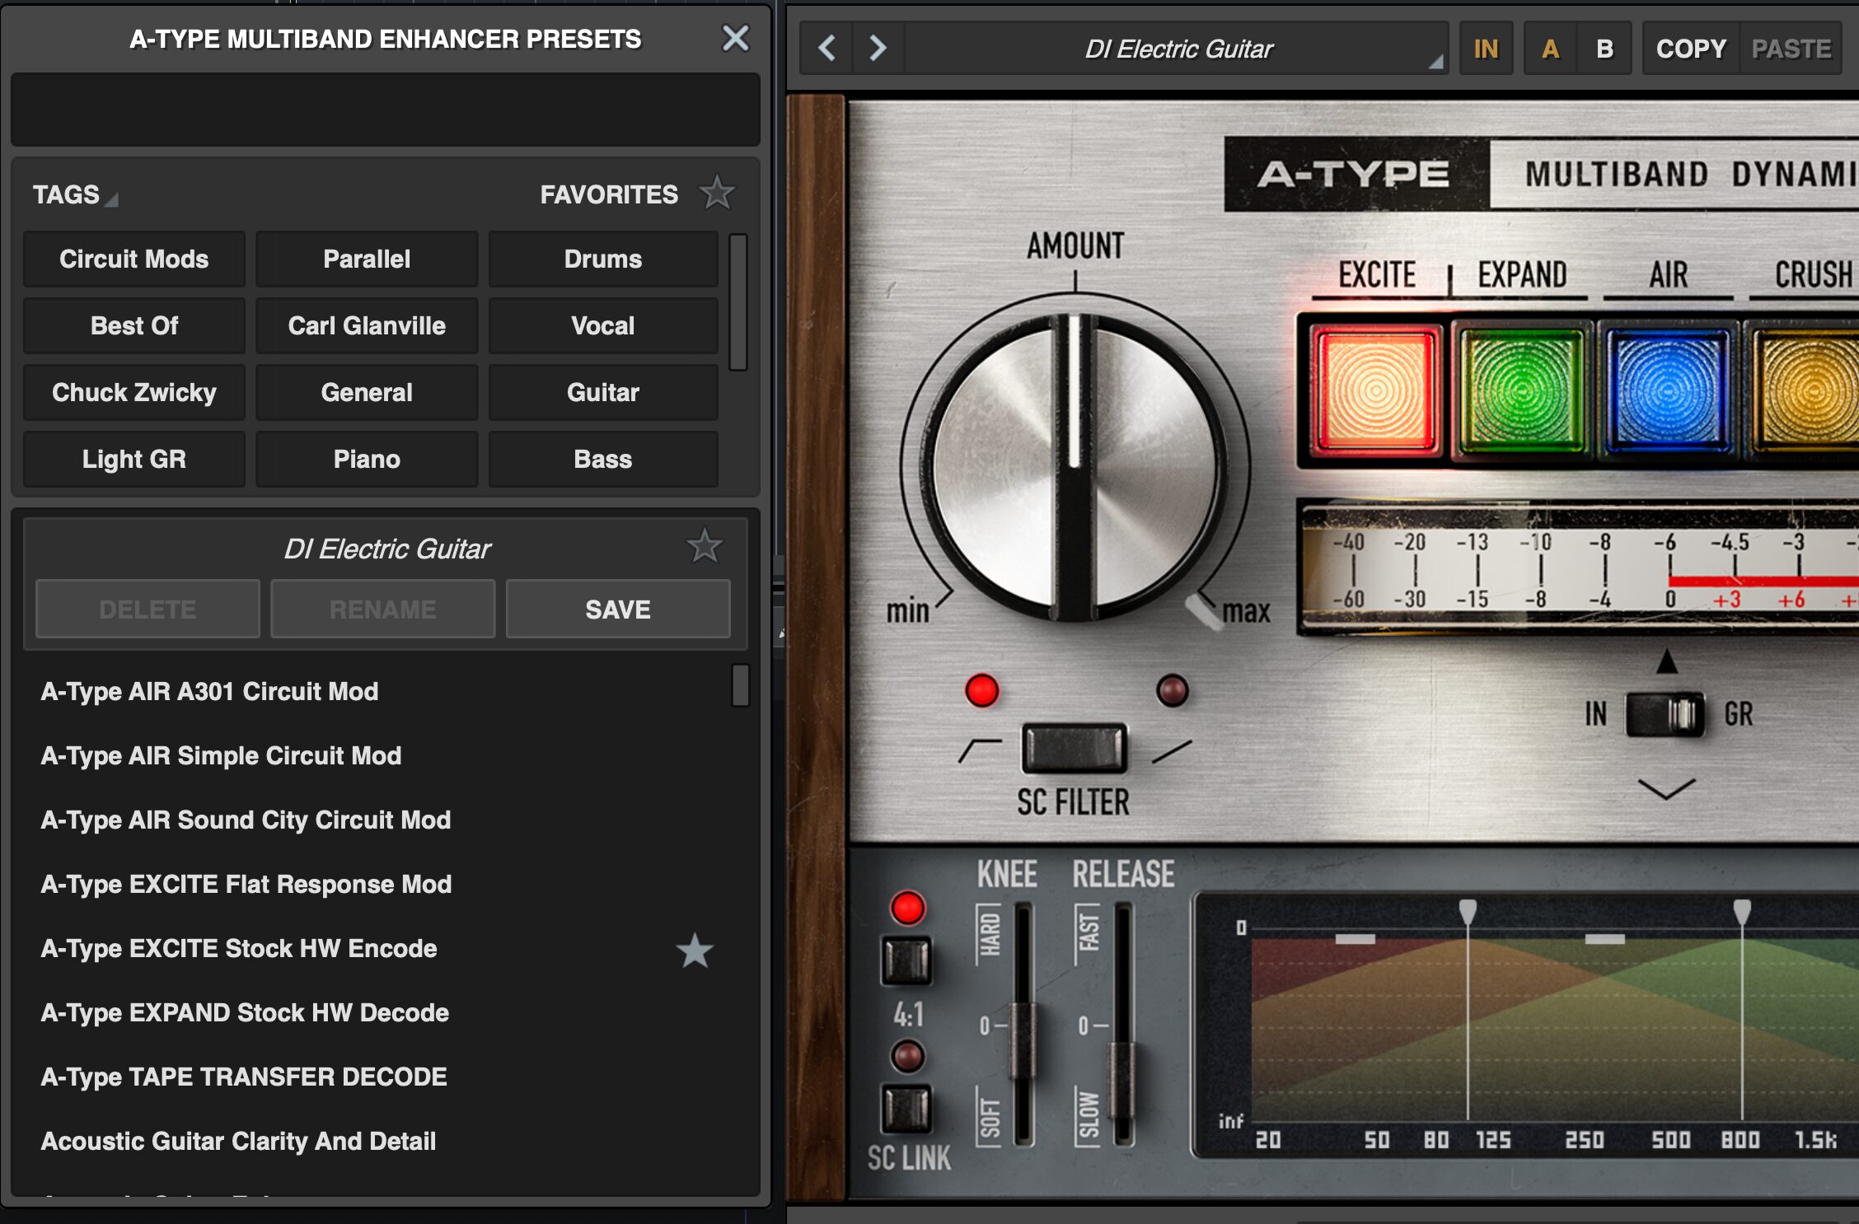Viewport: 1859px width, 1224px height.
Task: Flip the IN/GR meter switch
Action: pos(1665,714)
